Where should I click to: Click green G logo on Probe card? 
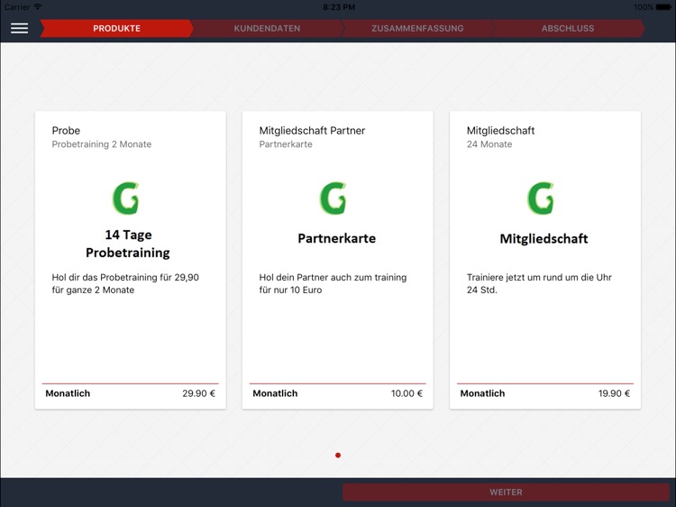pyautogui.click(x=125, y=198)
